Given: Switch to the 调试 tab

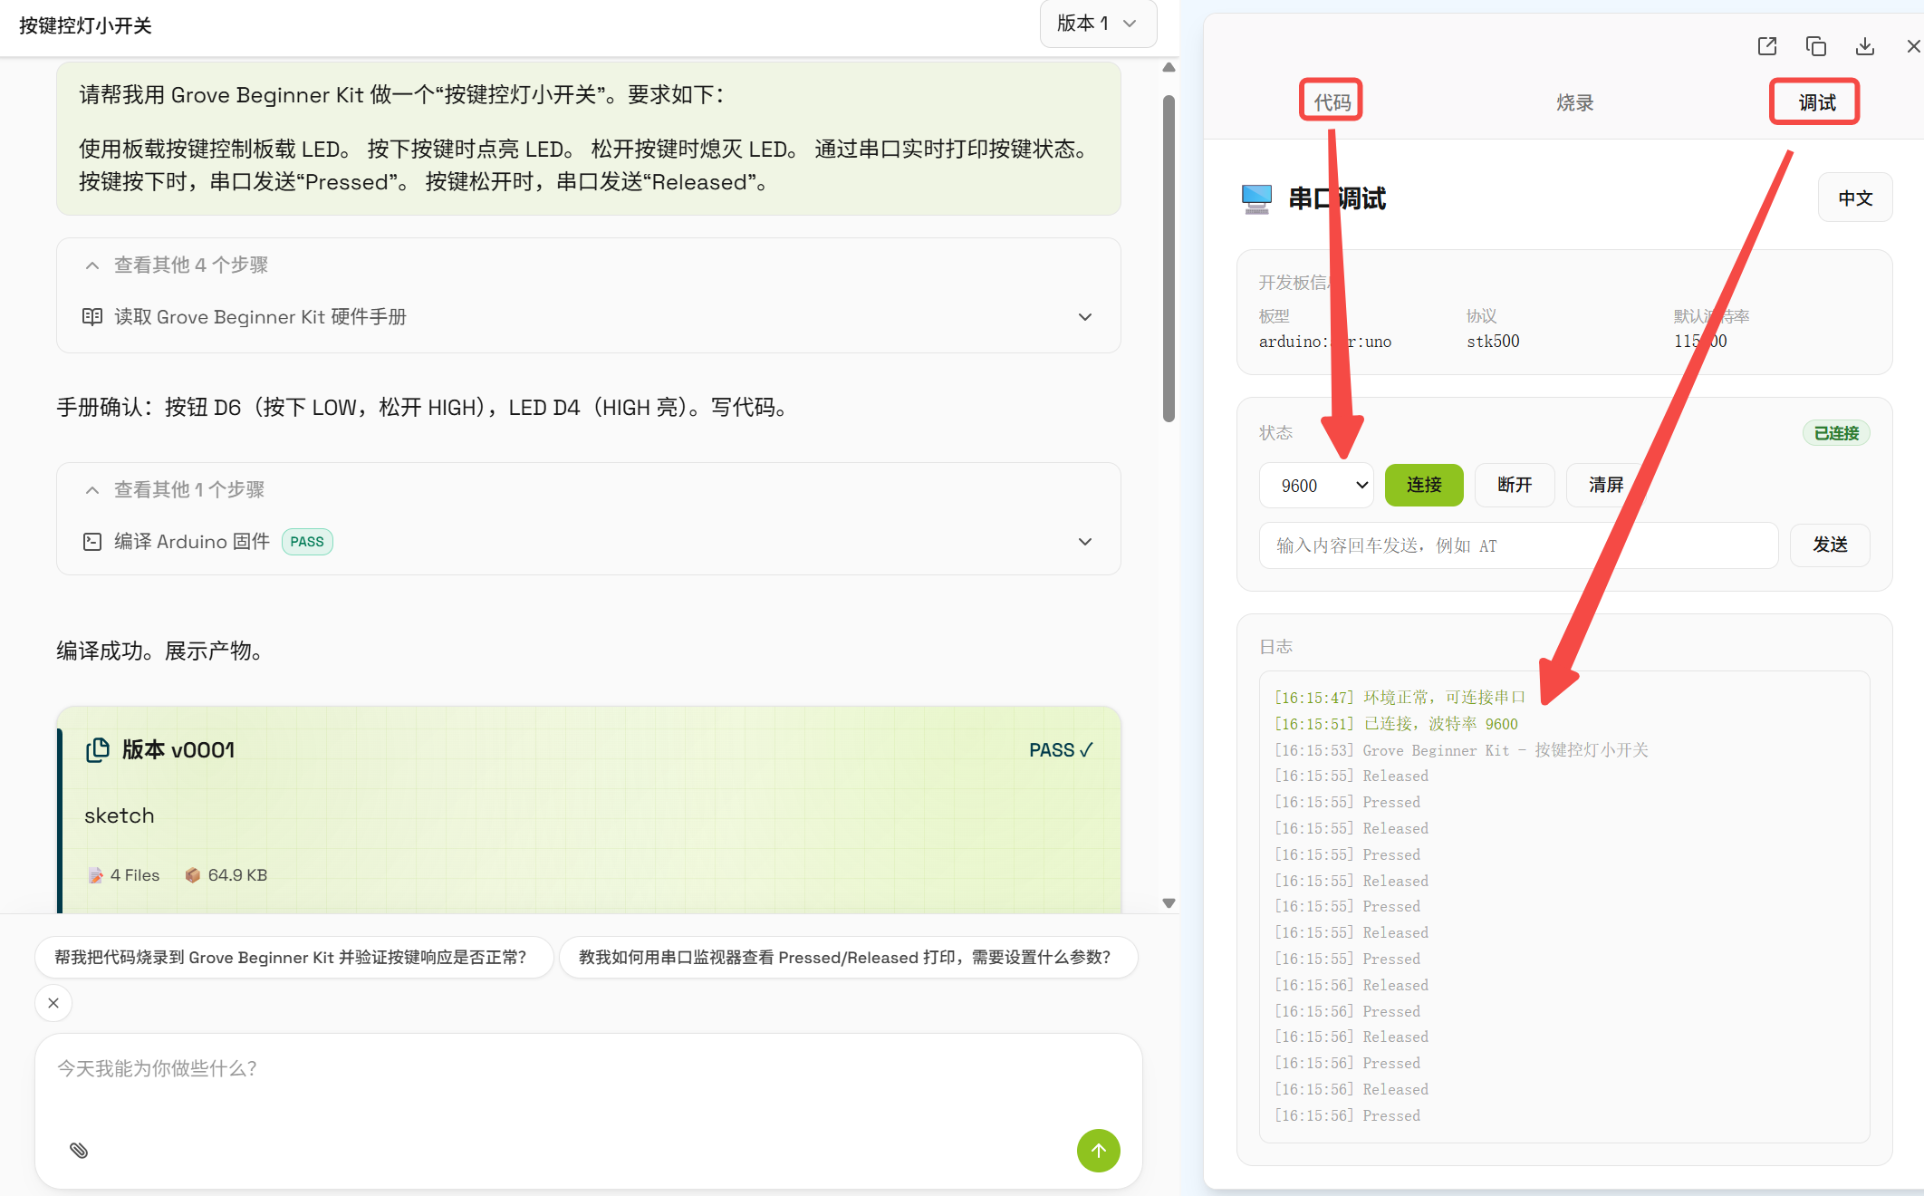Looking at the screenshot, I should coord(1815,102).
